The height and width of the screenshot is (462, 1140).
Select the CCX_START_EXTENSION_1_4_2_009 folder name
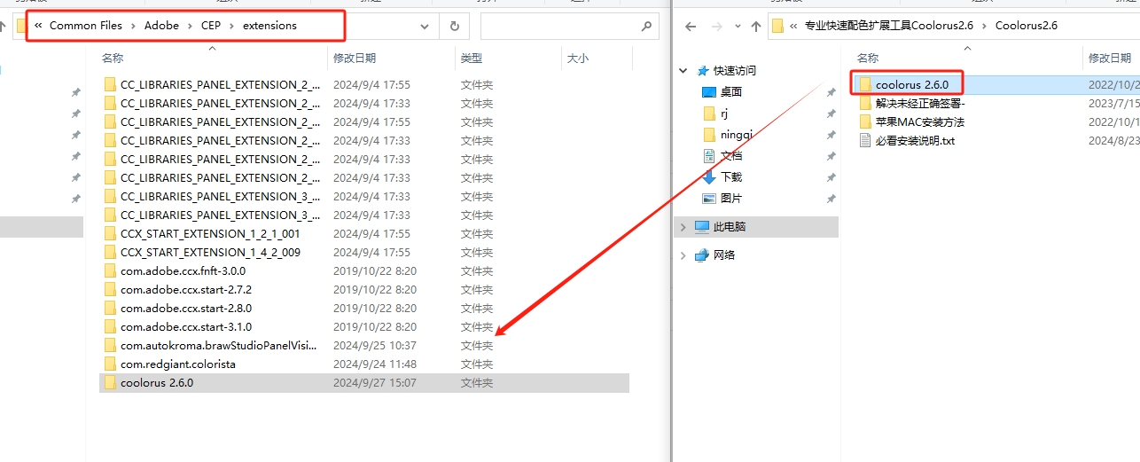point(210,252)
